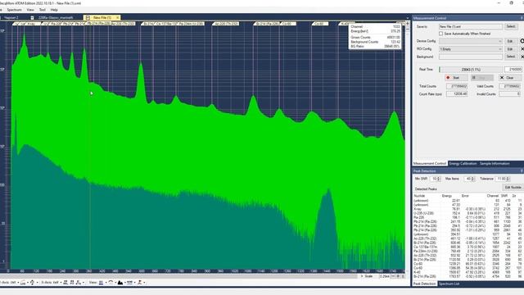
Task: Switch to the Sample Information tab
Action: coord(495,164)
